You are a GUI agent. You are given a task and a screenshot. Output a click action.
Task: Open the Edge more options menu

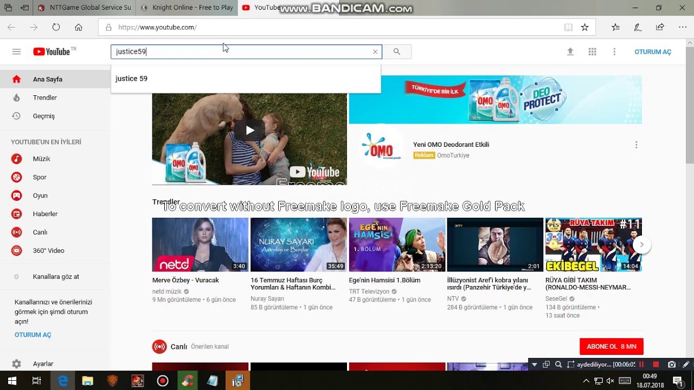(x=683, y=27)
